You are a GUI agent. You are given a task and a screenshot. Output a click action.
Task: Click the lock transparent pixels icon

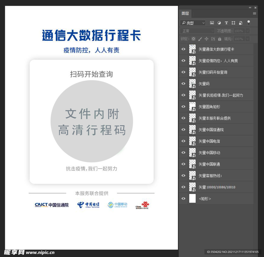click(x=193, y=39)
